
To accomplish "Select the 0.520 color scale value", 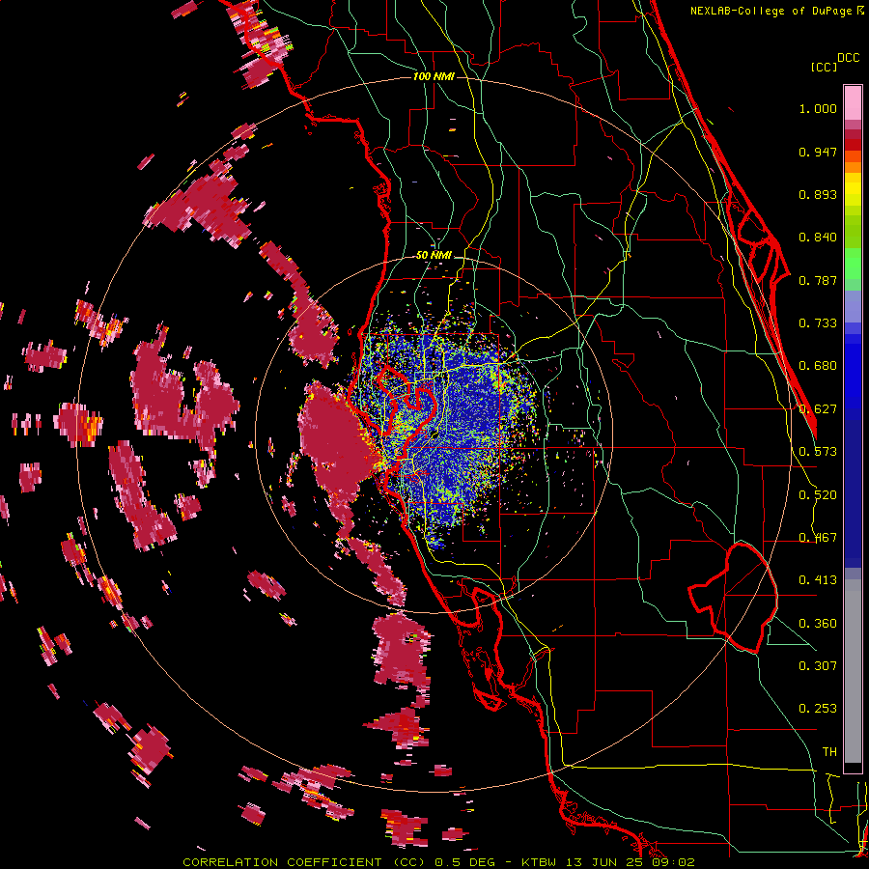I will tap(818, 495).
